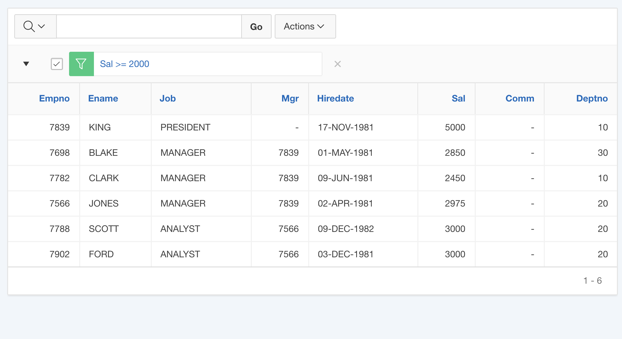Click inside the search text field
The width and height of the screenshot is (622, 339).
click(149, 26)
